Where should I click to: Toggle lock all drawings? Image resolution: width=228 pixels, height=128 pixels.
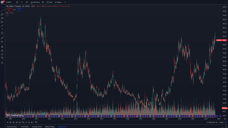click(2, 54)
